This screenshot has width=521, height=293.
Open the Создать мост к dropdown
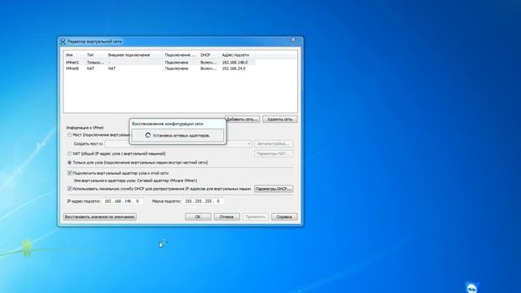click(178, 144)
